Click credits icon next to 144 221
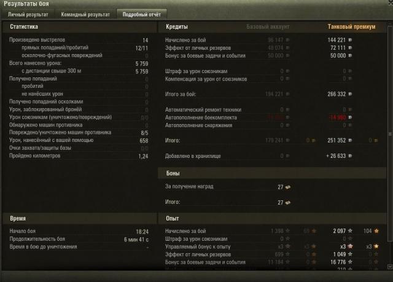The width and height of the screenshot is (393, 282). tap(350, 40)
